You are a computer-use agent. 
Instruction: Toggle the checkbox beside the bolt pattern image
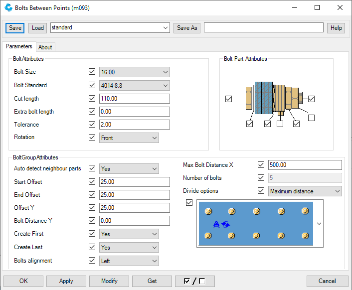(189, 202)
